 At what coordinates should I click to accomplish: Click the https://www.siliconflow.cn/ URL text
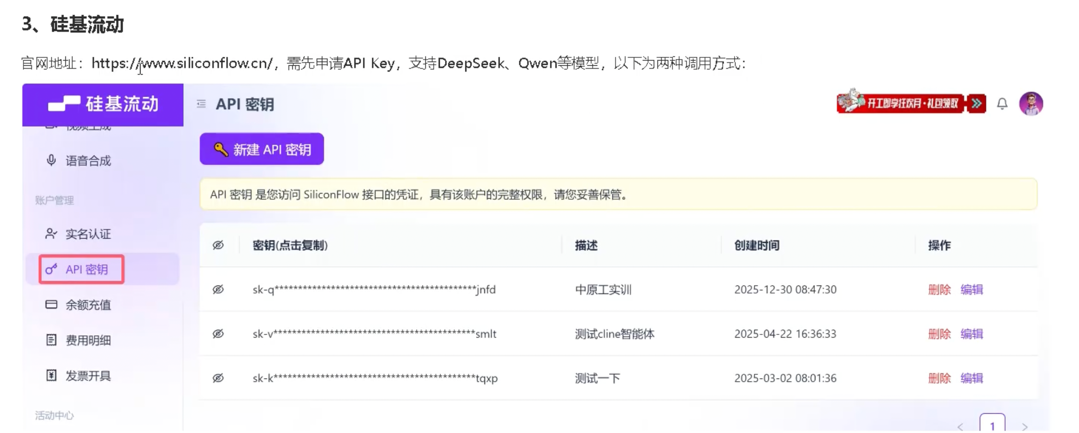[x=182, y=63]
